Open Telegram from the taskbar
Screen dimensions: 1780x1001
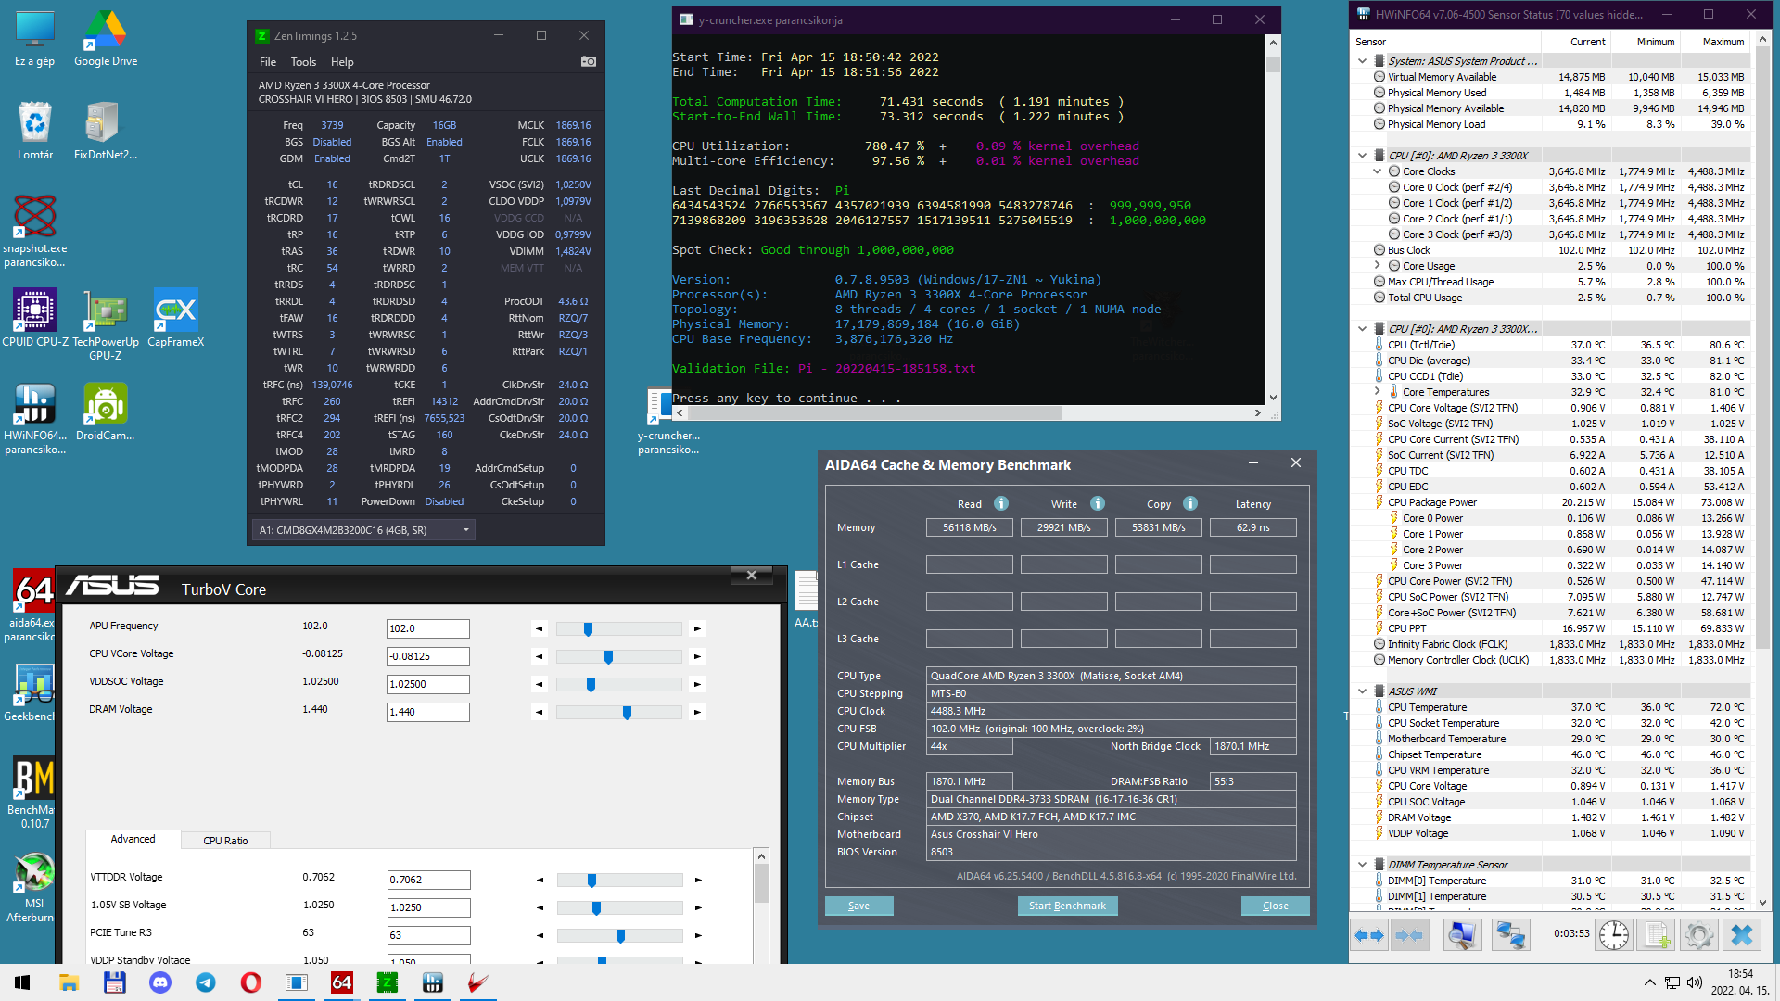pyautogui.click(x=206, y=982)
